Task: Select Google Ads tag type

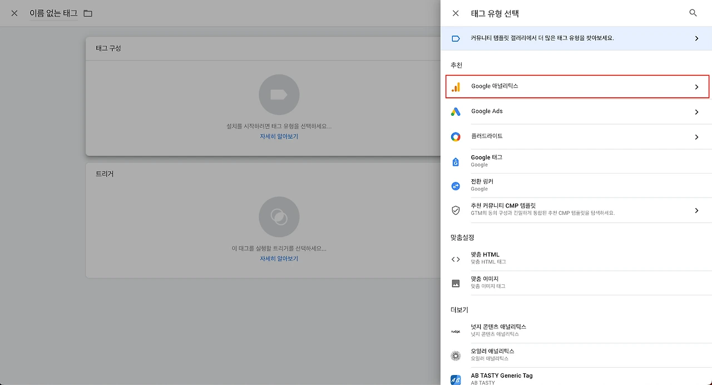Action: (x=576, y=112)
